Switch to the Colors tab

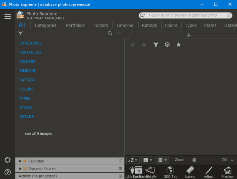click(171, 25)
